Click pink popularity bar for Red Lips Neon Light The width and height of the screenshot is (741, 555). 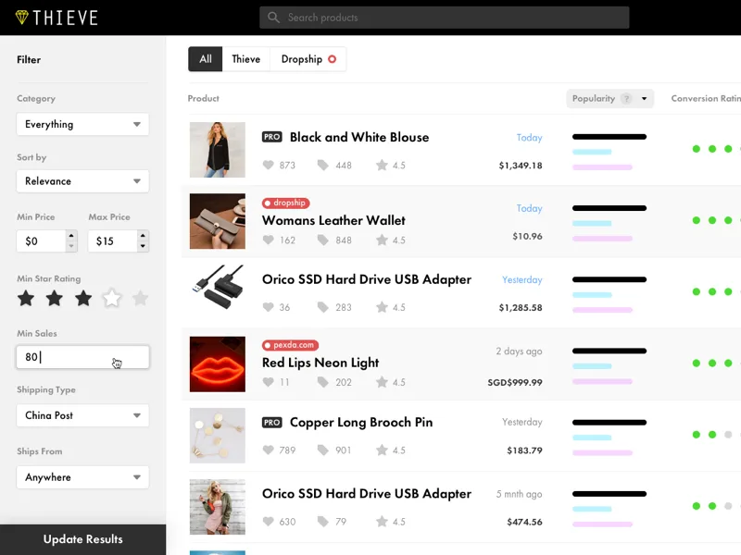click(x=602, y=381)
